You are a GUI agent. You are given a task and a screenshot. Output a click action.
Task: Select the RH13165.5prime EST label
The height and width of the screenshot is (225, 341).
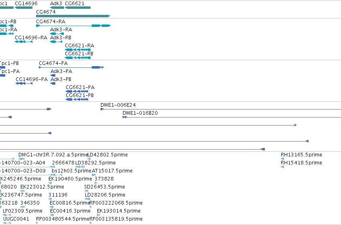click(301, 155)
